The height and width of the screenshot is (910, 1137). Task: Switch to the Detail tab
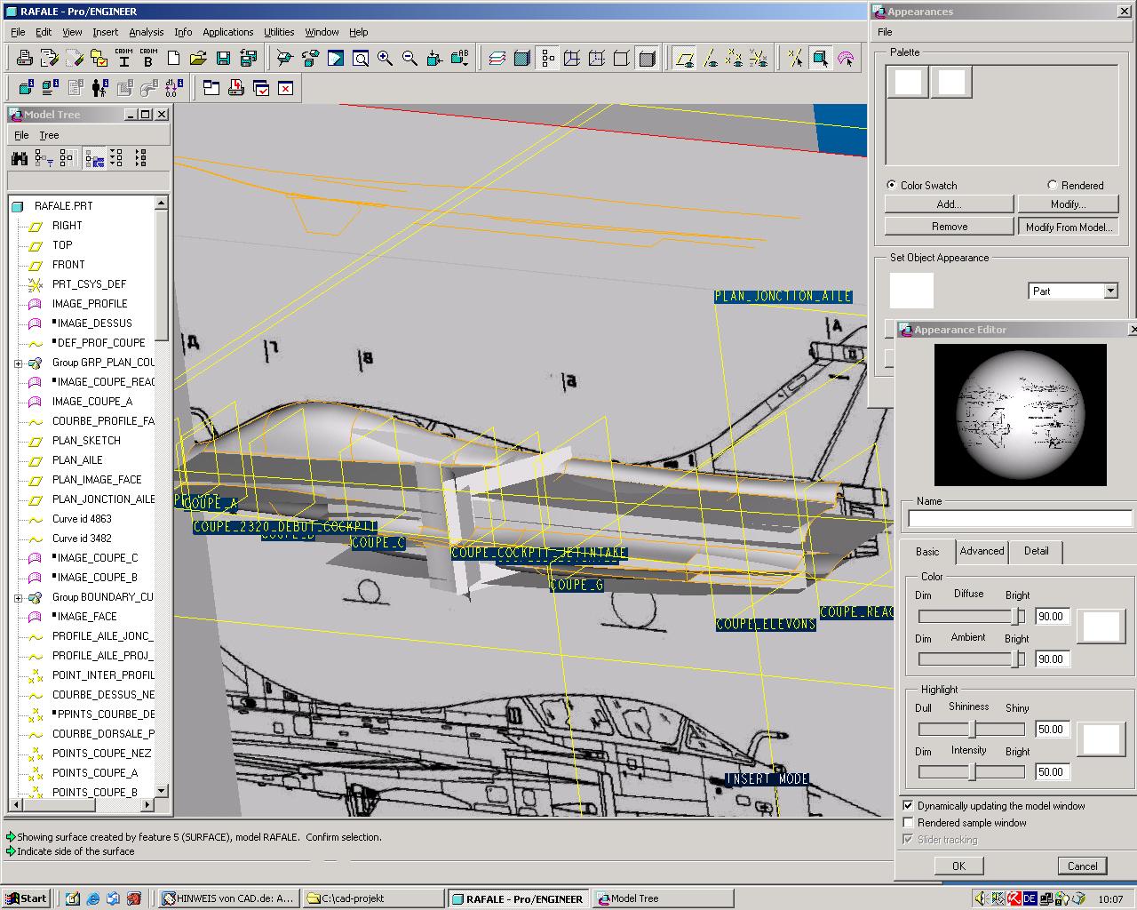pyautogui.click(x=1036, y=551)
